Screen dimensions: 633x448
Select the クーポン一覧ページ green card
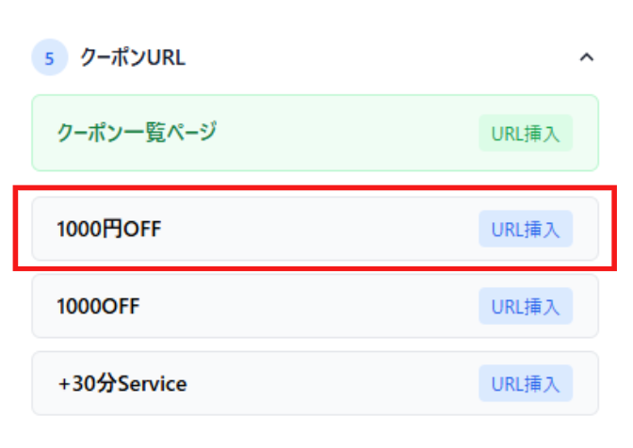[x=283, y=134]
